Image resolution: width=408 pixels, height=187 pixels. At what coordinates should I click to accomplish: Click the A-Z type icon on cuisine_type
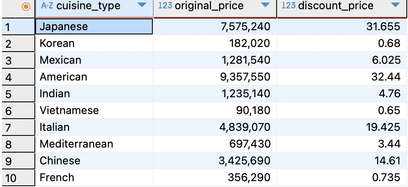point(47,6)
